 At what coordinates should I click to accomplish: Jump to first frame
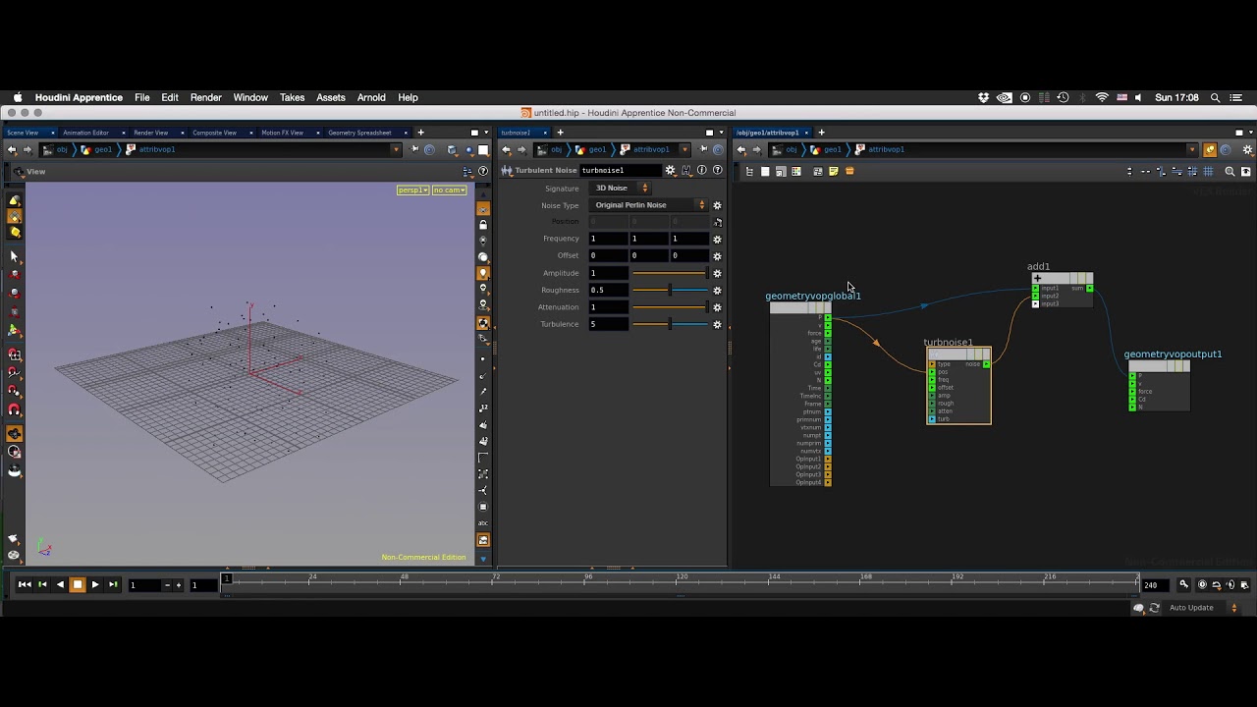(x=25, y=584)
